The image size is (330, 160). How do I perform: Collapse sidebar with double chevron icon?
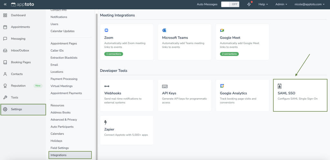click(5, 4)
